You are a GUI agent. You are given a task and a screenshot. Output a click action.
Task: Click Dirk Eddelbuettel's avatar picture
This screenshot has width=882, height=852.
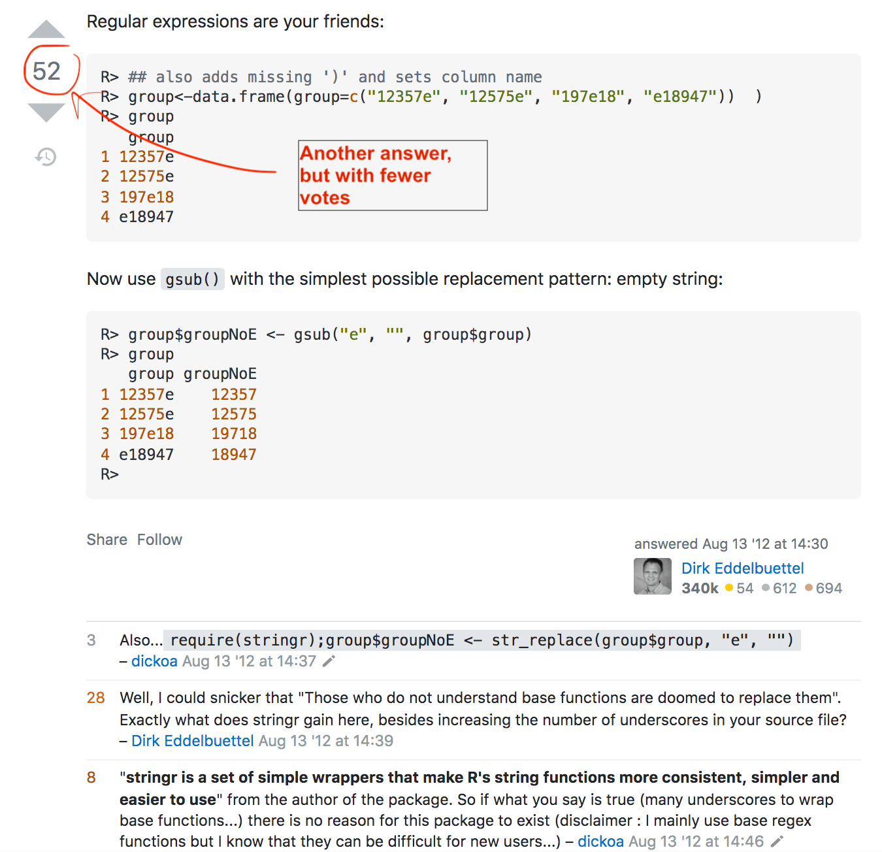(652, 576)
